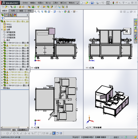The height and width of the screenshot is (139, 138).
Task: Click the Insert Components icon
Action: tap(6, 7)
